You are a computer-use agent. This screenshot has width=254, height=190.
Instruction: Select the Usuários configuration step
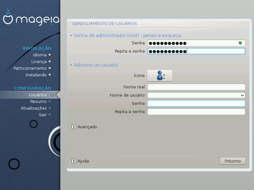pos(30,95)
